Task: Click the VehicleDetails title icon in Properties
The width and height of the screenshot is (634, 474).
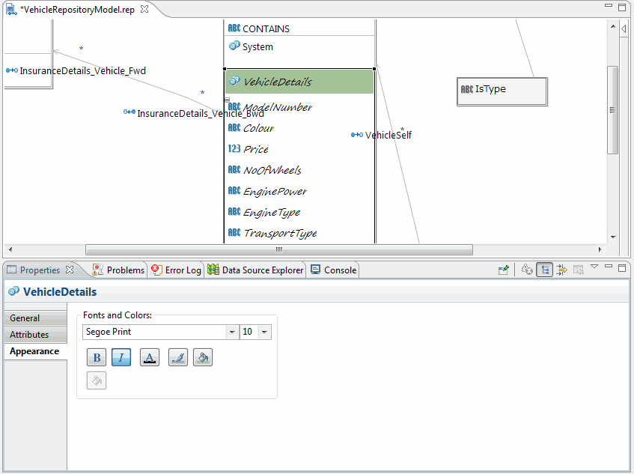Action: coord(13,291)
